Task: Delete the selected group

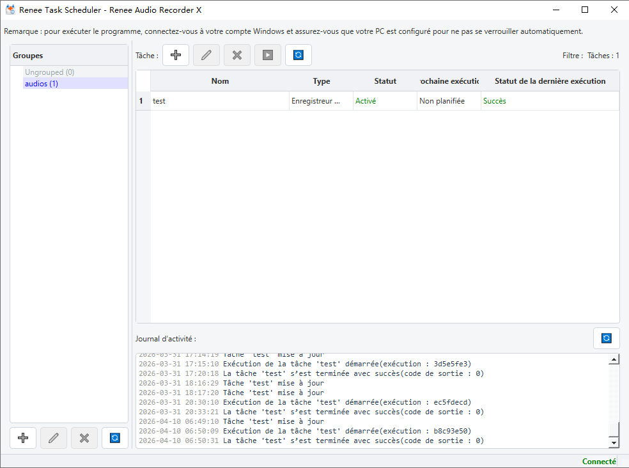Action: pyautogui.click(x=84, y=438)
